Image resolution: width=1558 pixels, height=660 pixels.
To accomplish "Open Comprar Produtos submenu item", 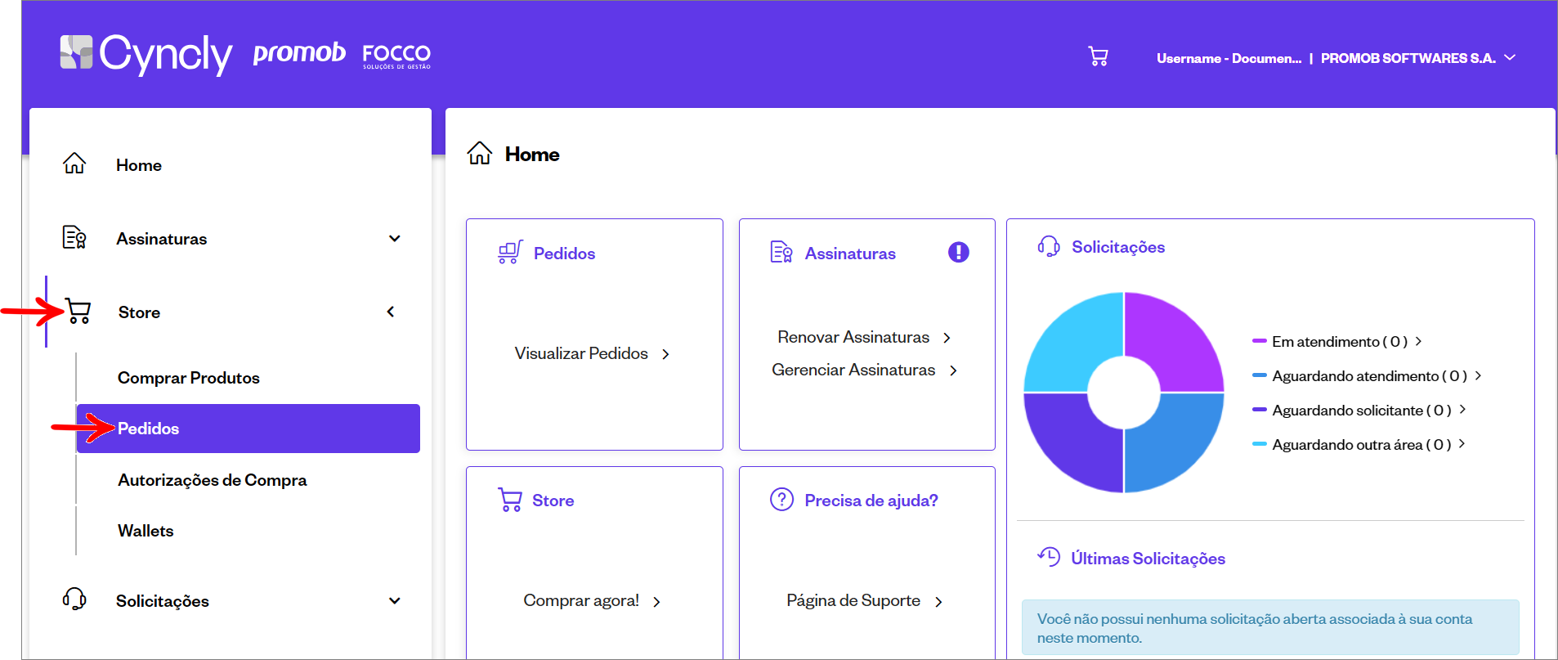I will coord(189,378).
